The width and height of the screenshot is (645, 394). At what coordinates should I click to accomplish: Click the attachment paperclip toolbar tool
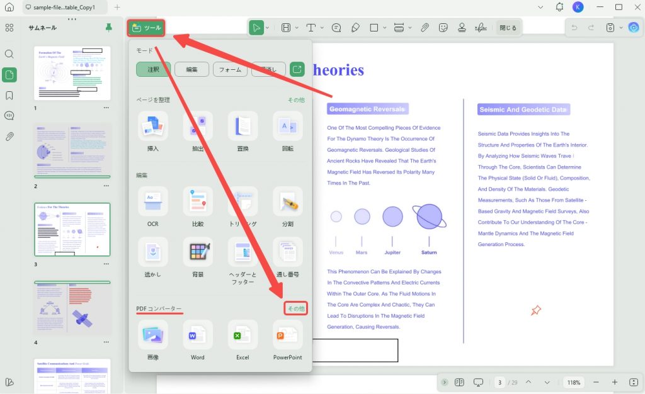coord(425,28)
